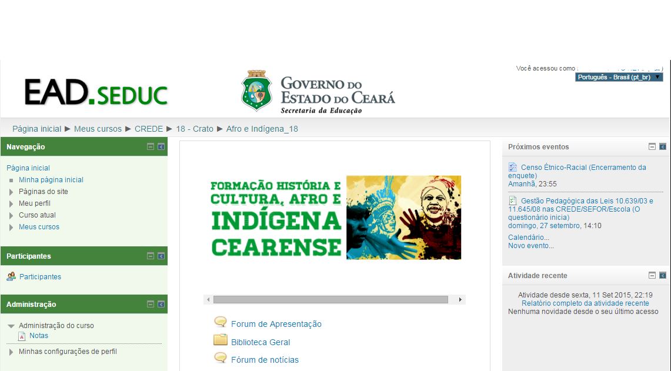Collapse the Administração do curso section
The height and width of the screenshot is (371, 671).
[11, 326]
